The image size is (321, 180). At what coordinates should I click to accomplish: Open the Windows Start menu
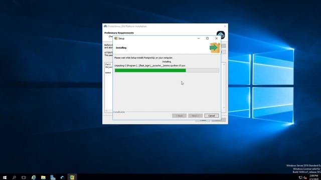[x=5, y=177]
